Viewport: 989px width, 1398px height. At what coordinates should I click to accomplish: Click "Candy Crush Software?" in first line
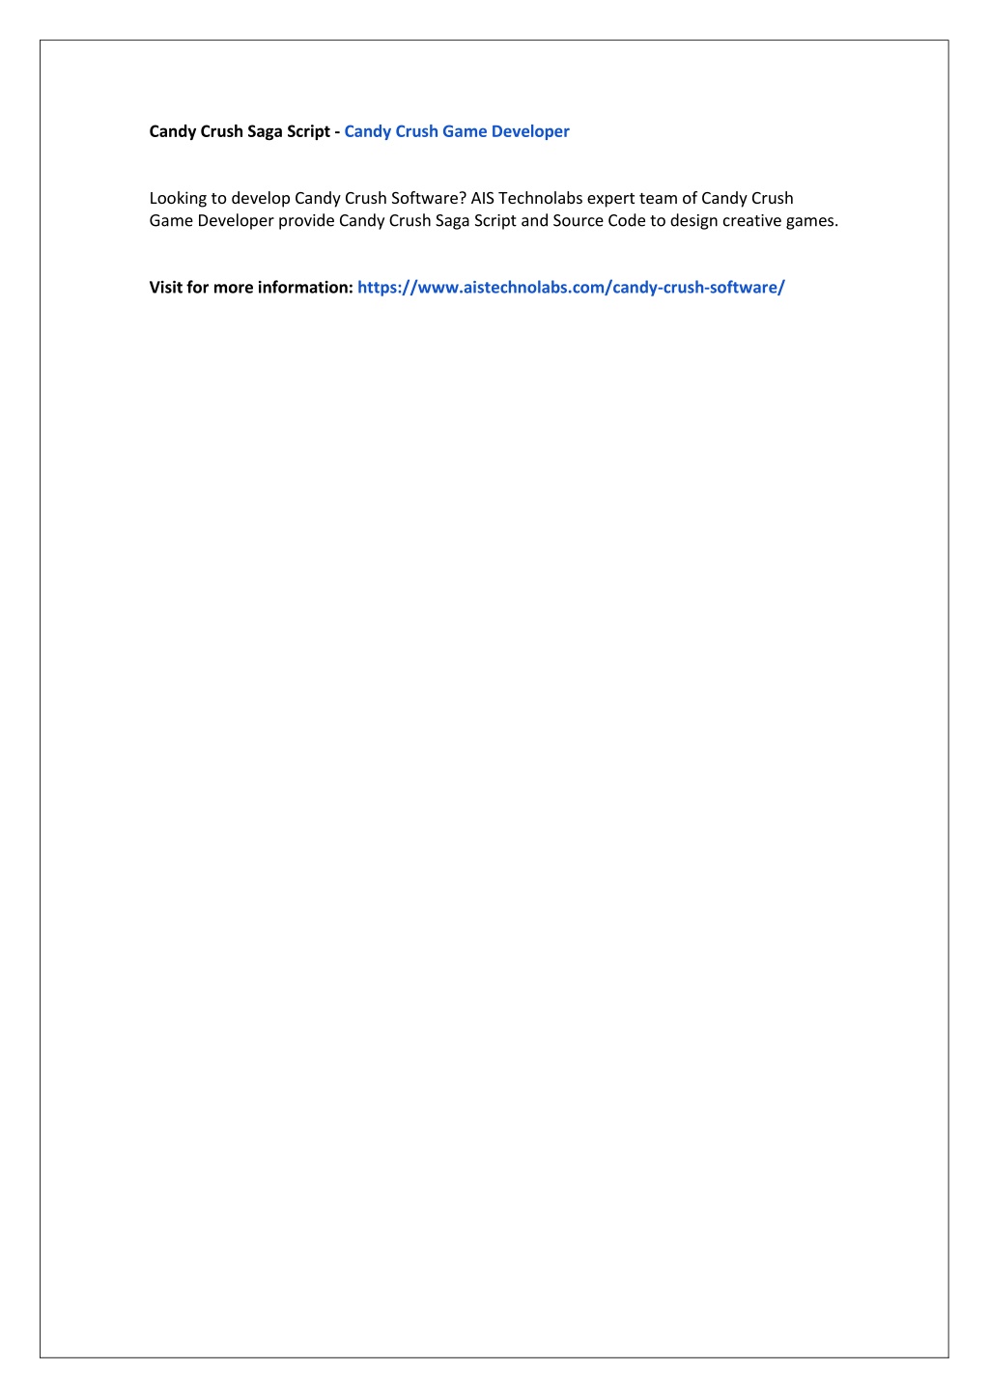[x=381, y=199]
